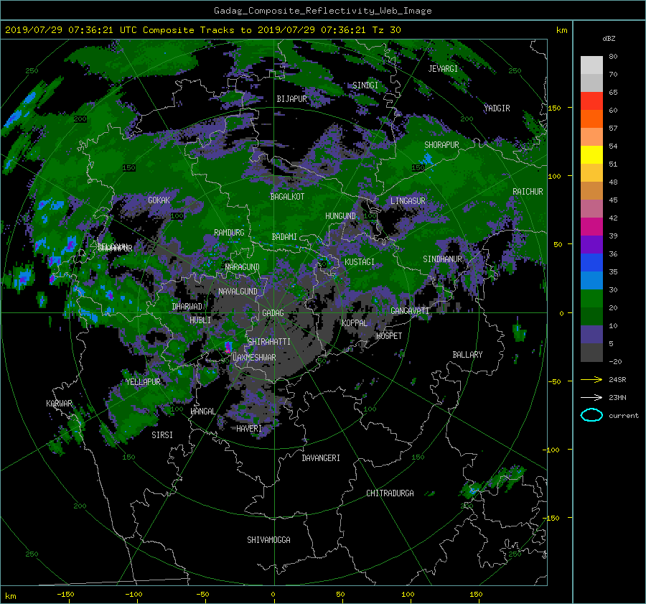Click the 24SR legend label
Image resolution: width=646 pixels, height=604 pixels.
click(617, 379)
